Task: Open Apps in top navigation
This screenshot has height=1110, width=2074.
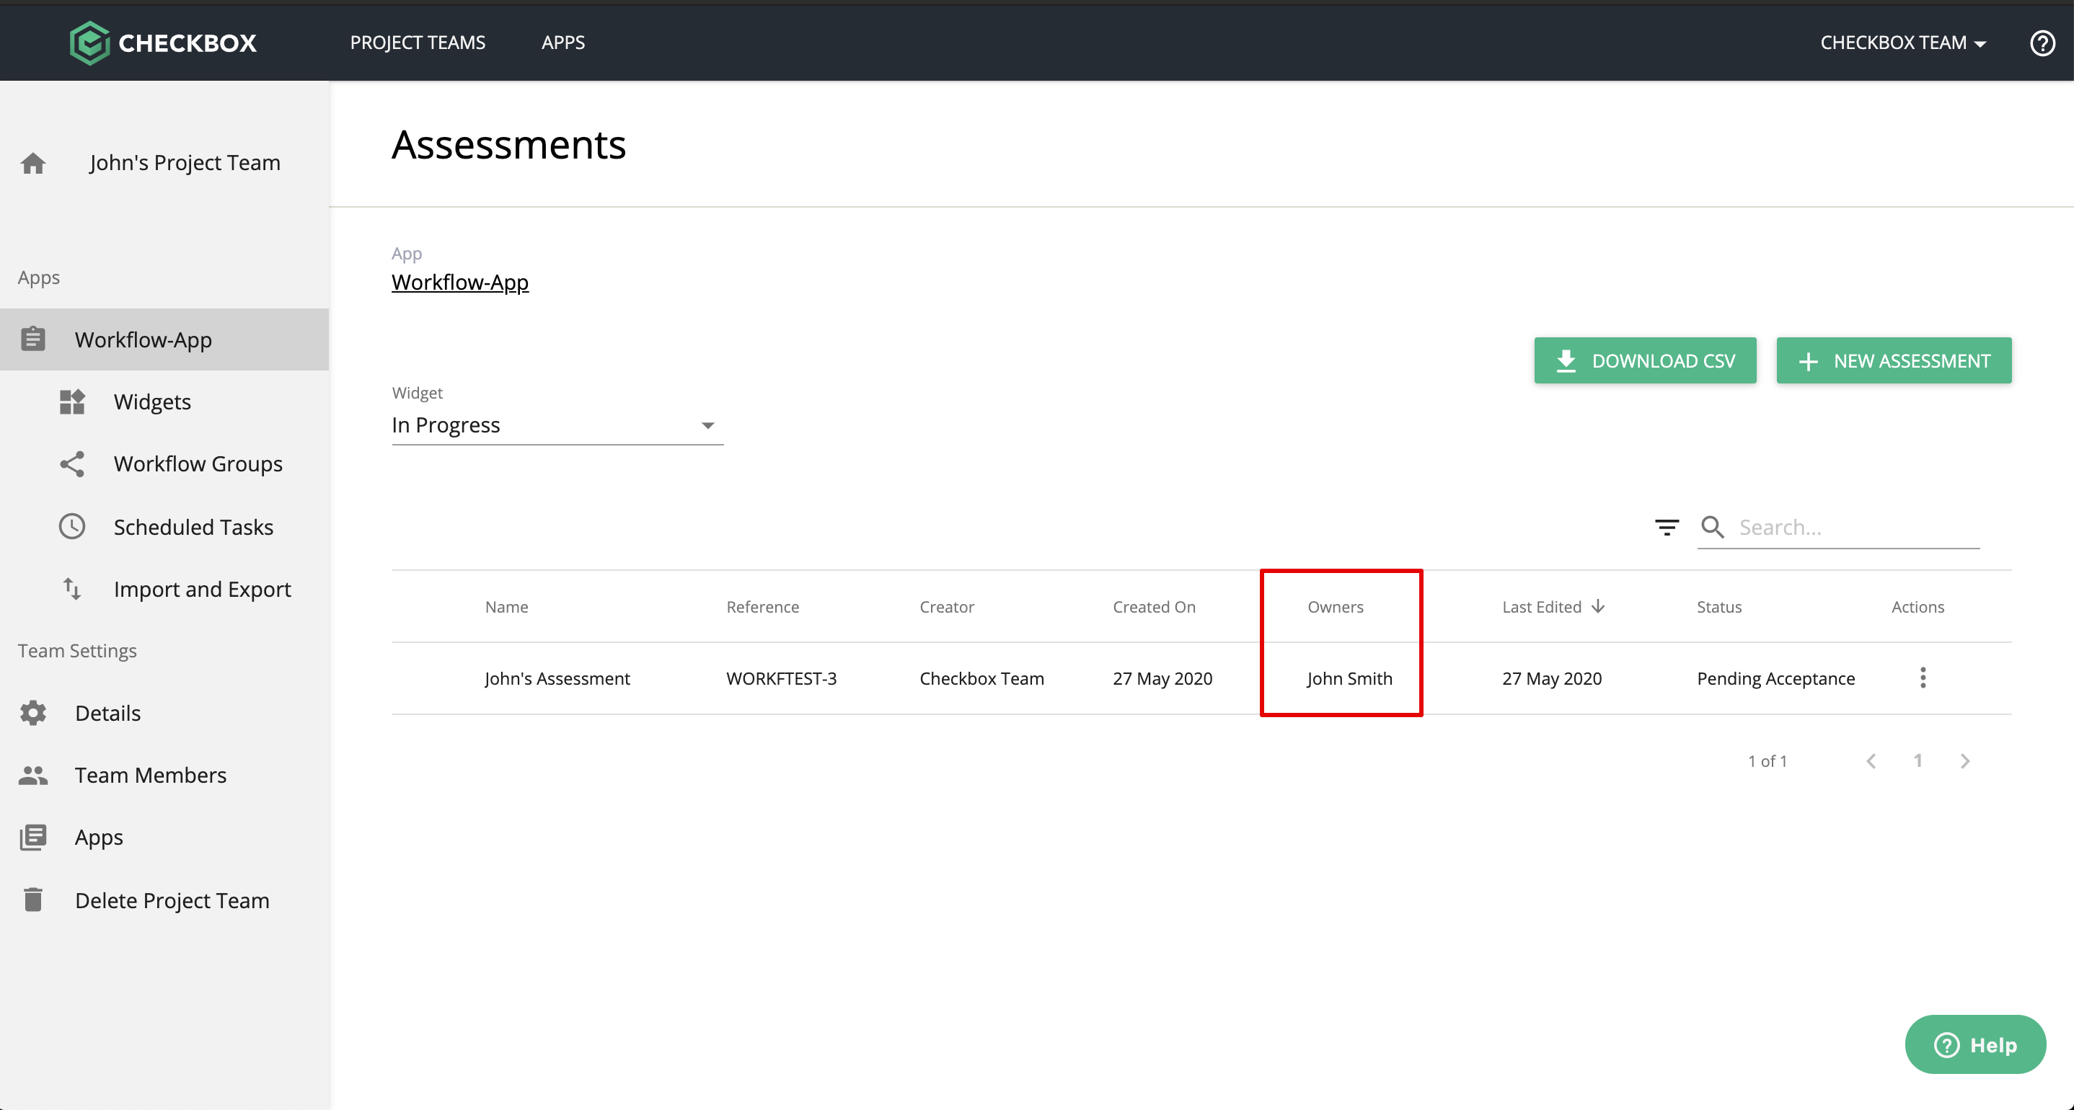Action: tap(562, 43)
